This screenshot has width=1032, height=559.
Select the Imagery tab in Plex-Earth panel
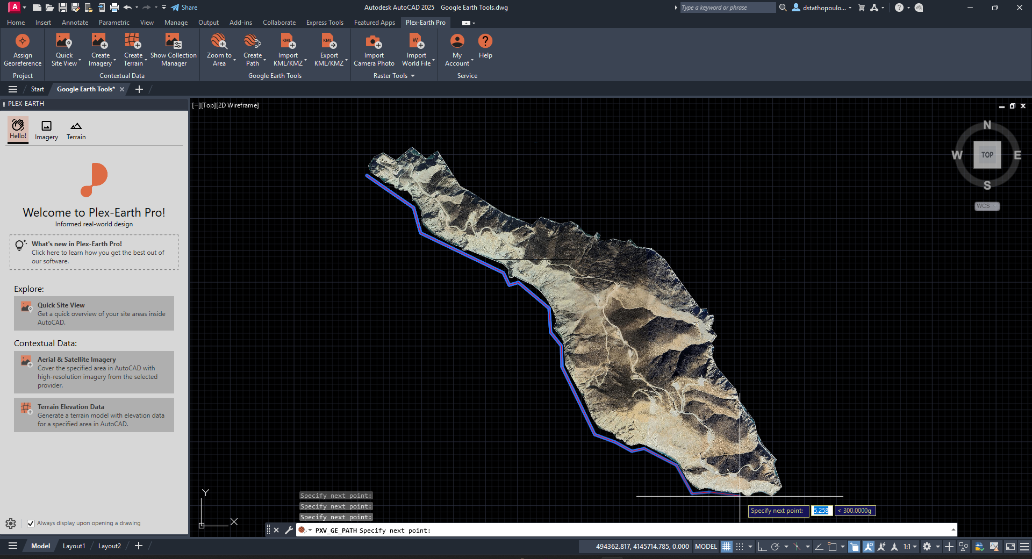pos(47,131)
